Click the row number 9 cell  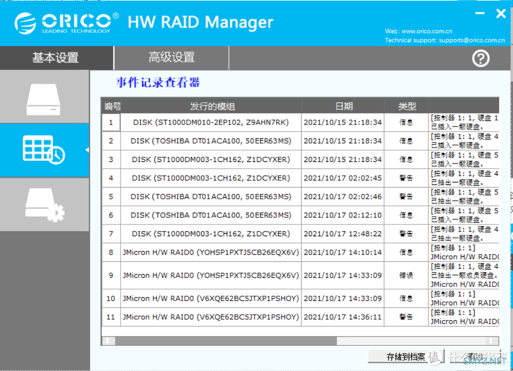[x=111, y=276]
